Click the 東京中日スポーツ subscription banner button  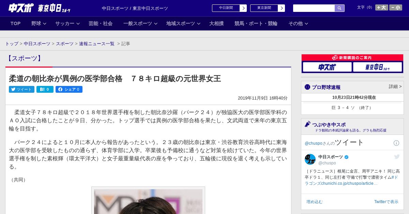(x=377, y=67)
